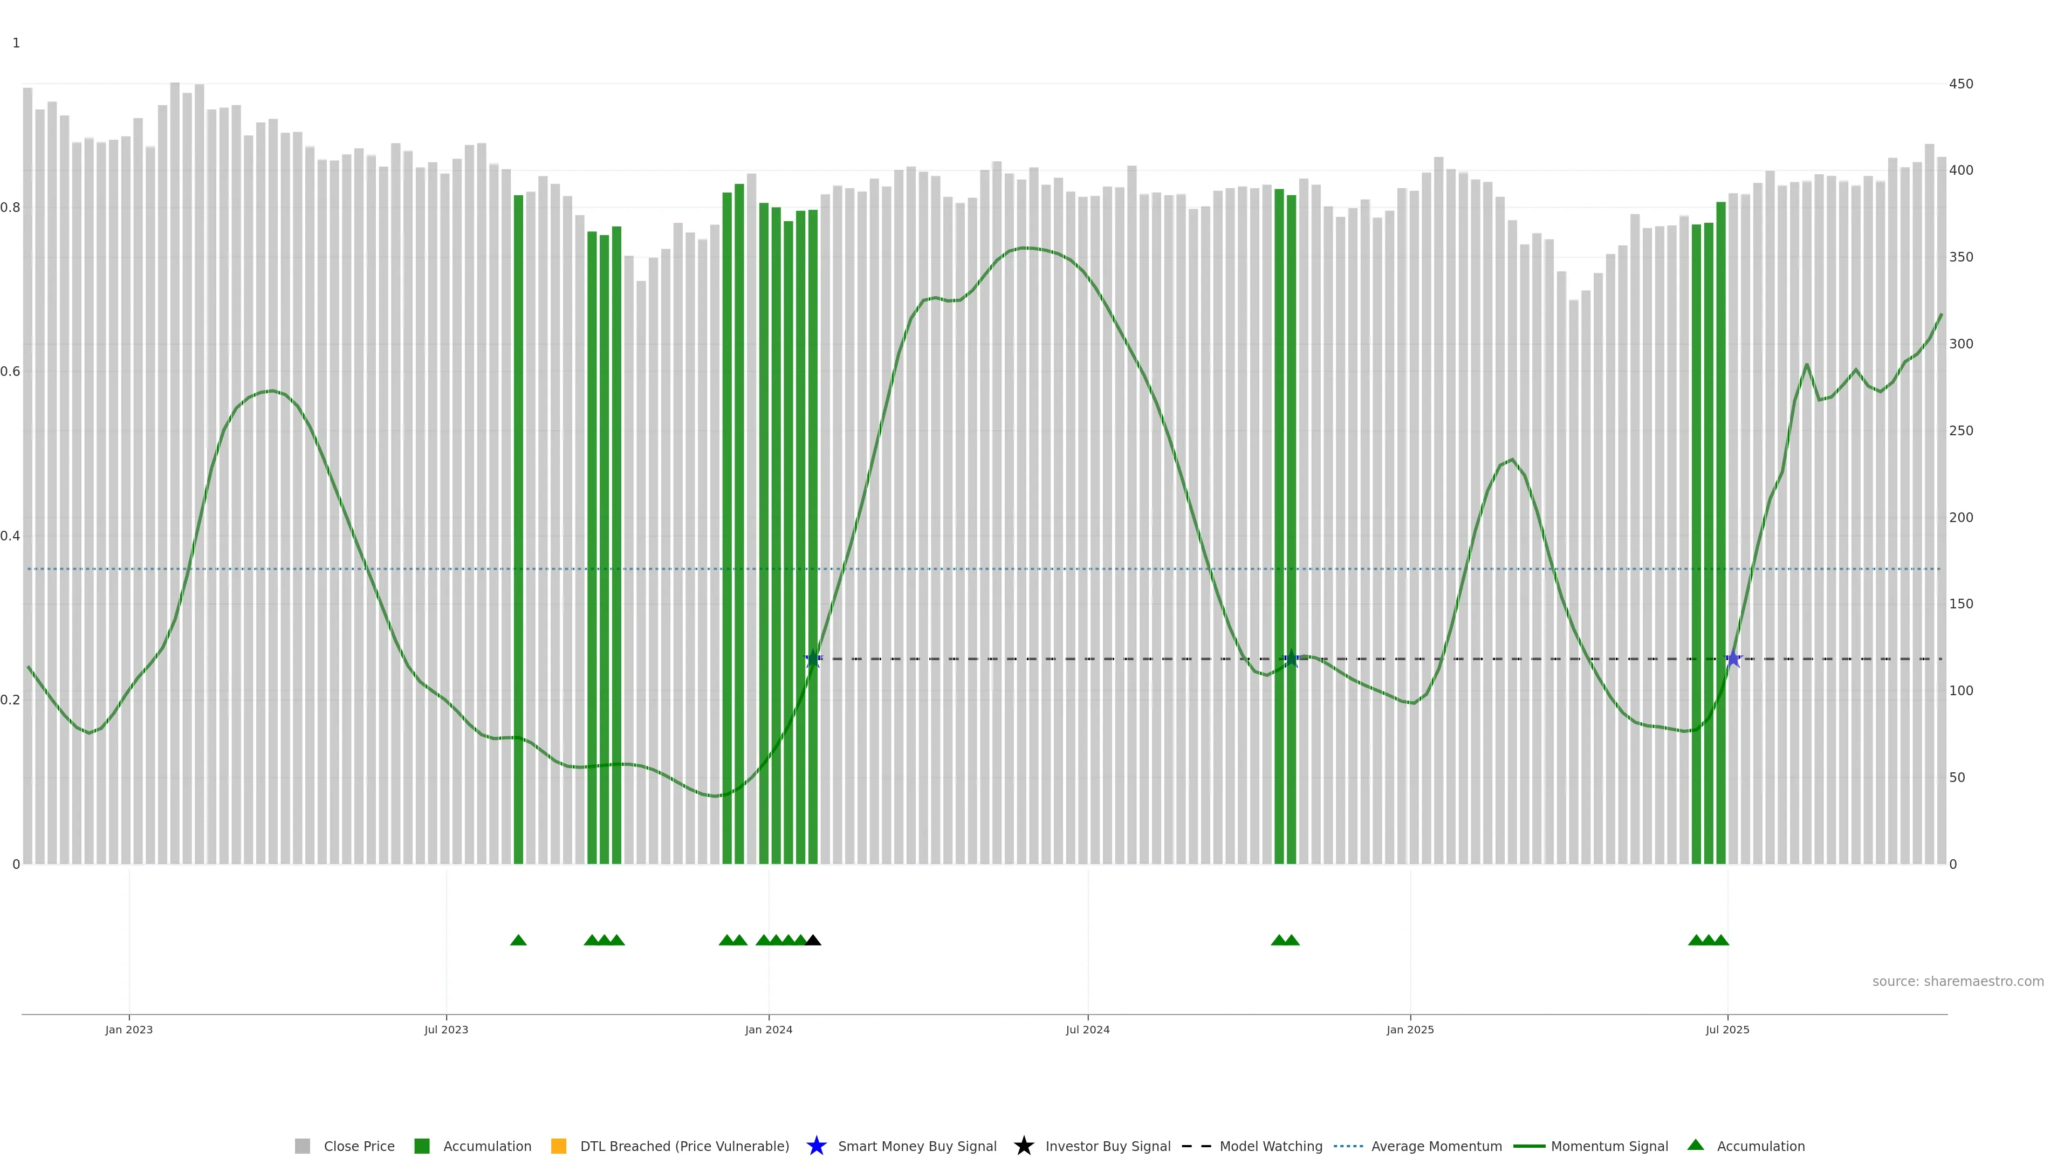Click the dashed Model Watching legend line
The height and width of the screenshot is (1165, 2071).
tap(1196, 1147)
